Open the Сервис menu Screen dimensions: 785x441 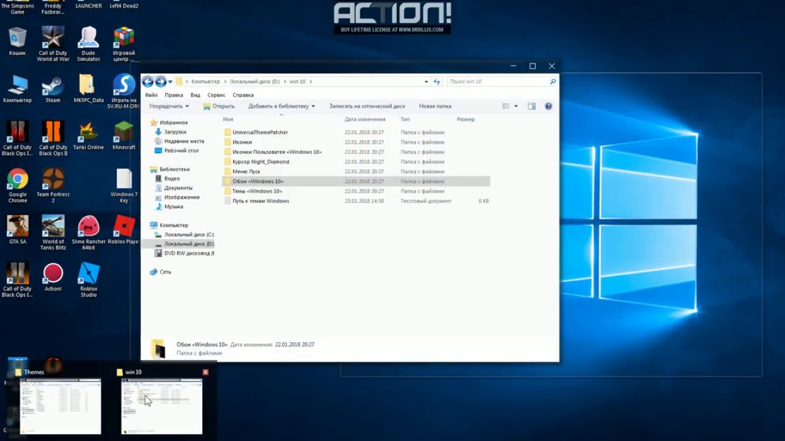click(x=216, y=95)
